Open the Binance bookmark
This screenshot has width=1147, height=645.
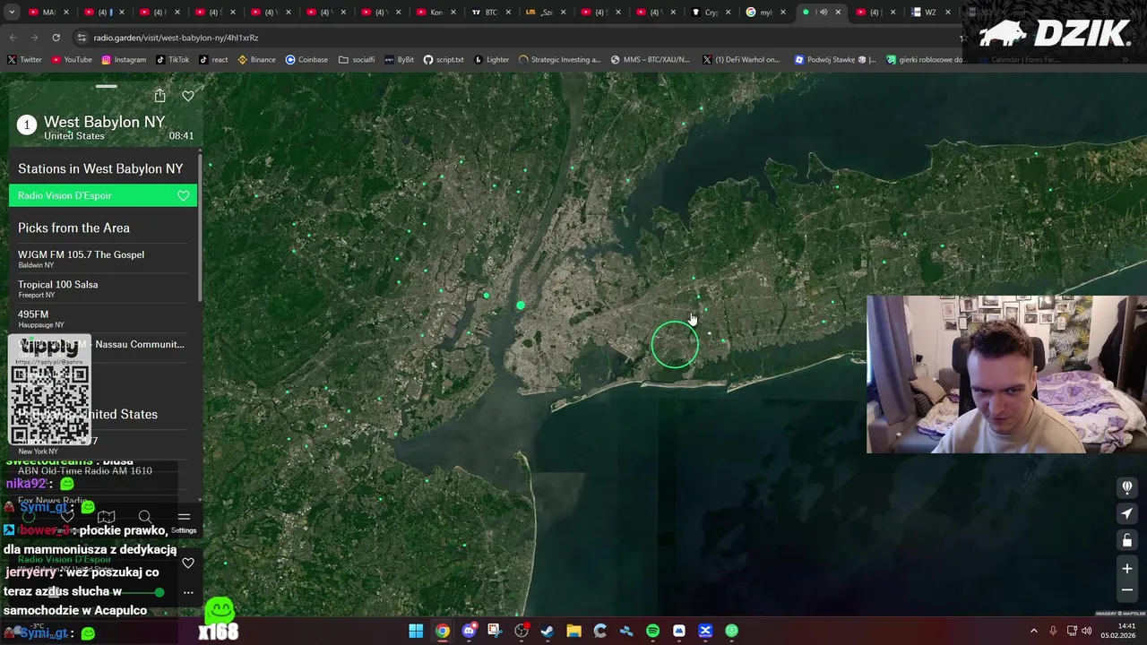click(x=256, y=60)
